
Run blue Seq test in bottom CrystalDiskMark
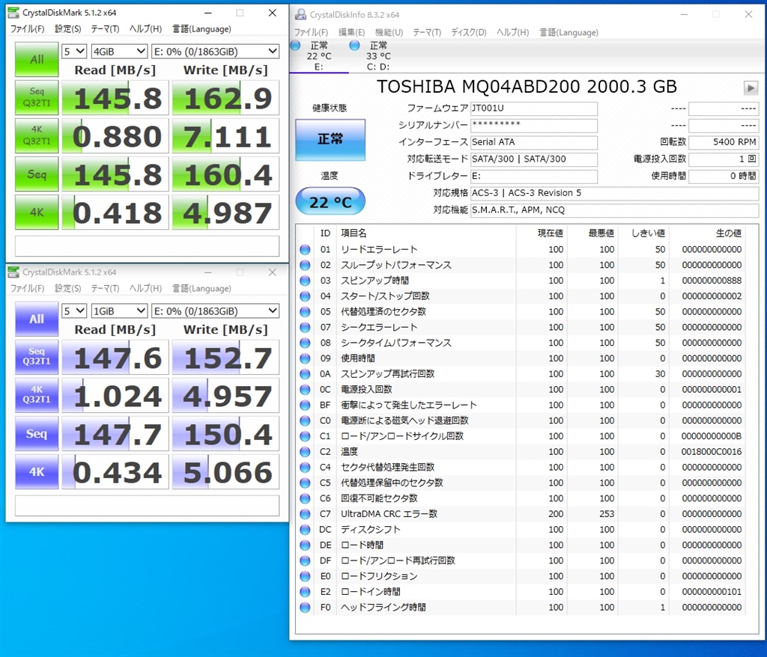[37, 433]
